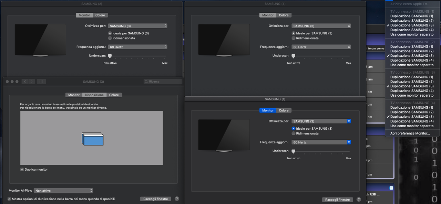
Task: Open Frequenza aggiorn. dropdown in SAMSUNG (1) window
Action: click(x=321, y=142)
